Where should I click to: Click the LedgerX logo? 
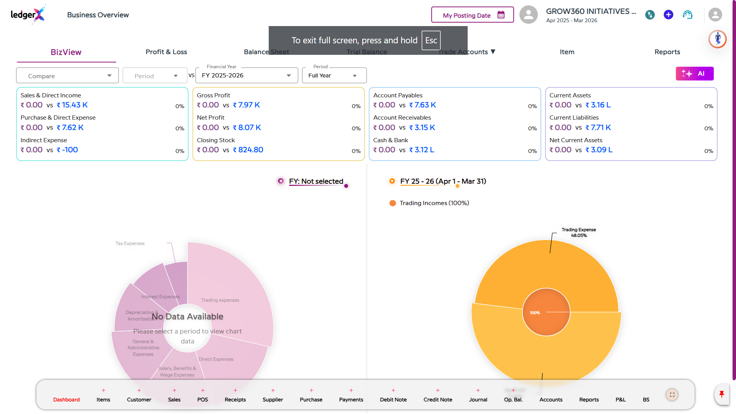coord(28,15)
